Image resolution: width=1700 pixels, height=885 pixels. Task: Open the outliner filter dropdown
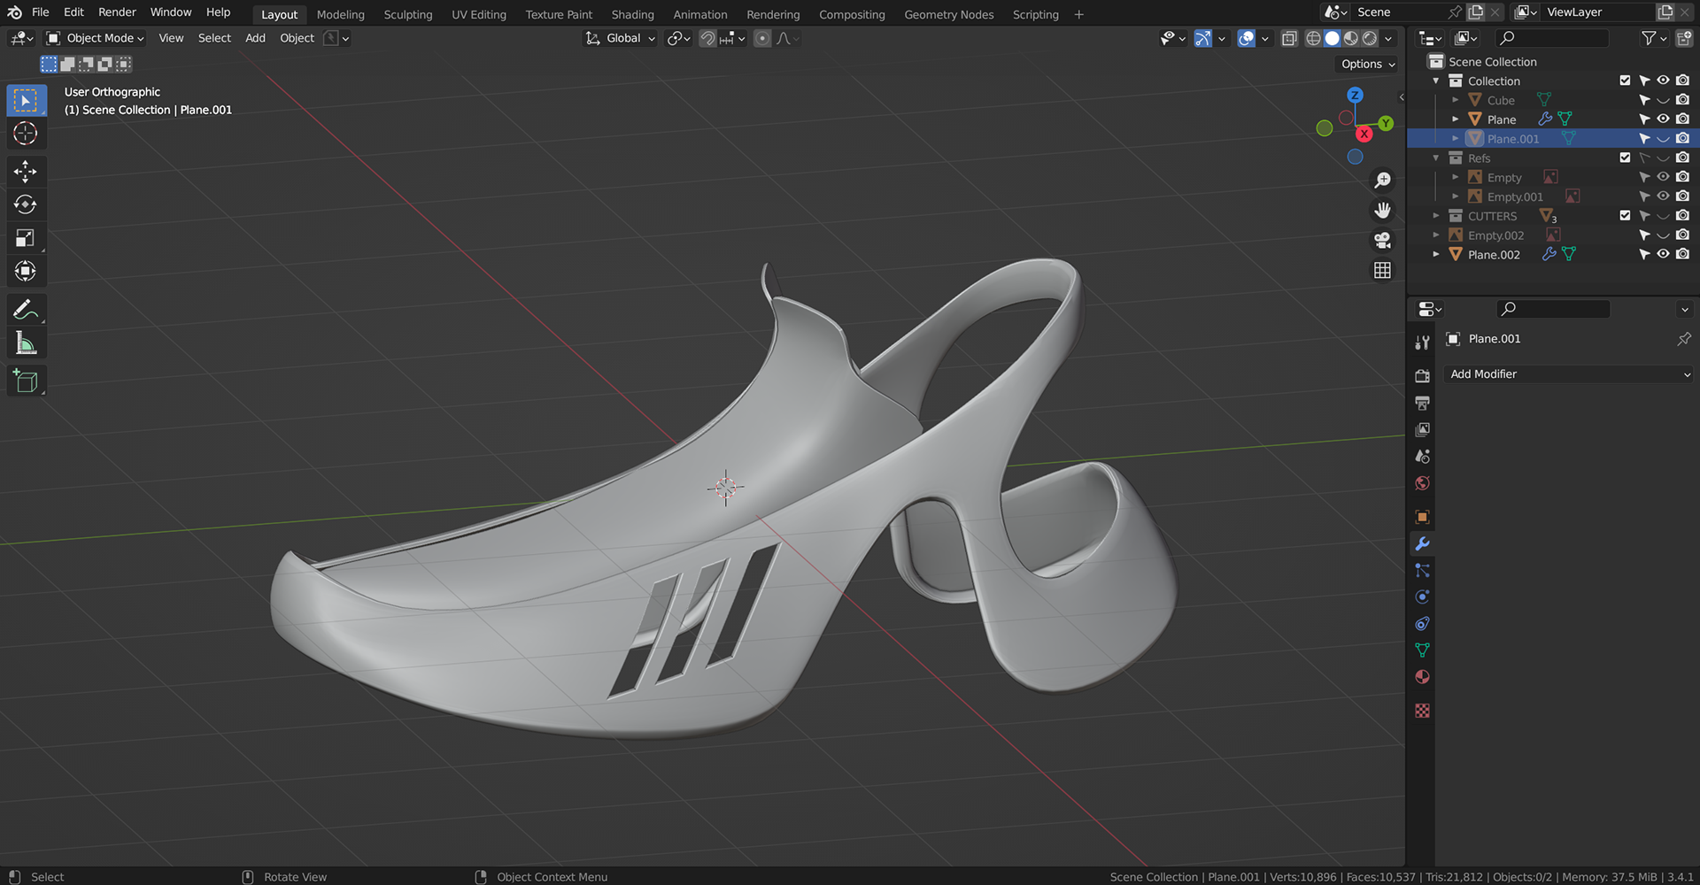tap(1653, 38)
